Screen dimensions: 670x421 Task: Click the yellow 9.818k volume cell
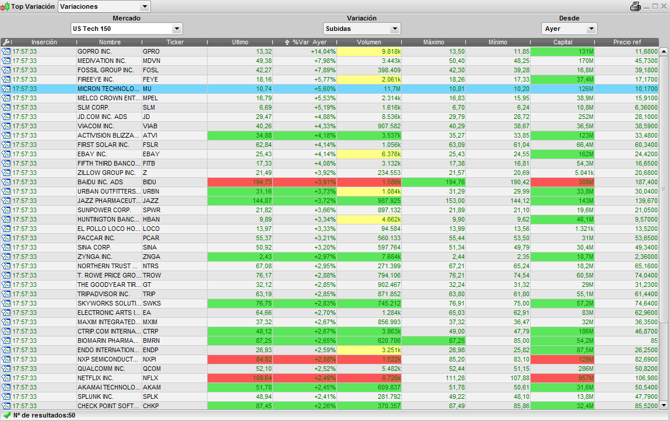coord(369,52)
